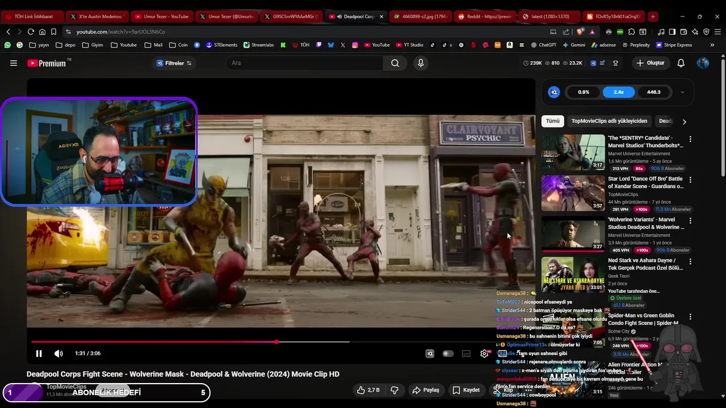Open browser home page button

tap(42, 32)
